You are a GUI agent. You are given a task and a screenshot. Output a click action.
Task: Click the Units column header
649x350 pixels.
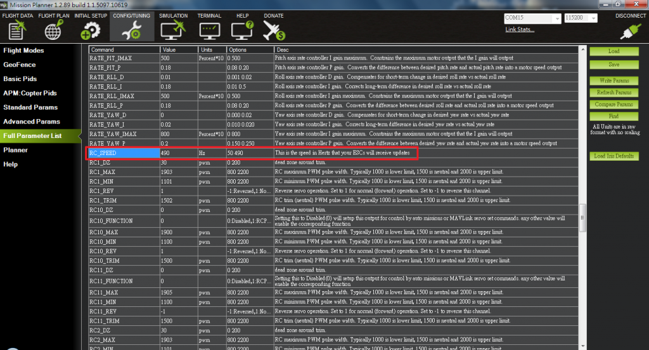pyautogui.click(x=212, y=49)
